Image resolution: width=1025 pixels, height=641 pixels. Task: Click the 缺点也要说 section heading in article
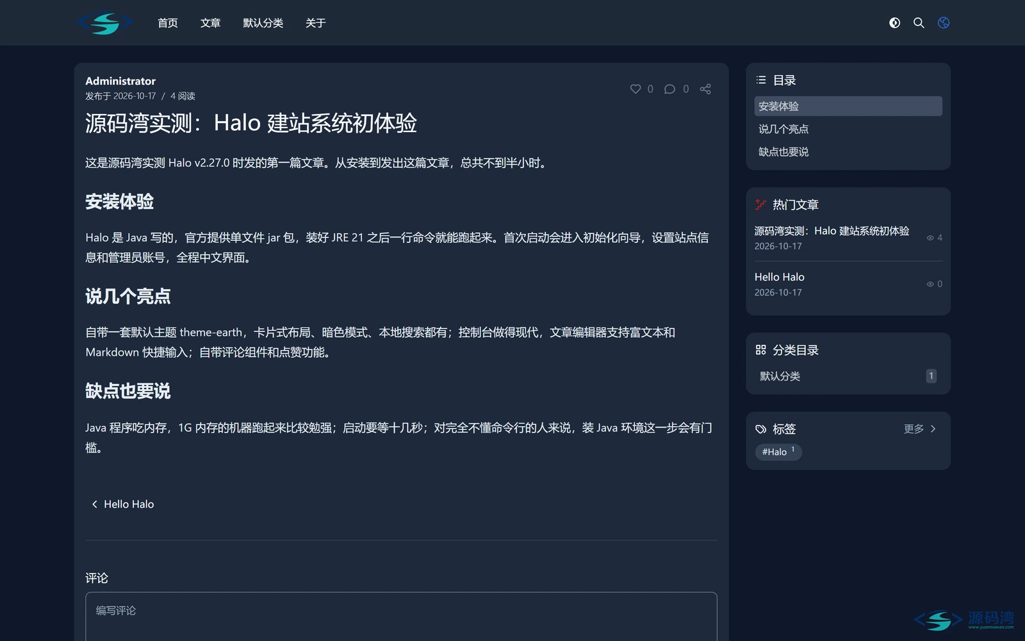128,391
